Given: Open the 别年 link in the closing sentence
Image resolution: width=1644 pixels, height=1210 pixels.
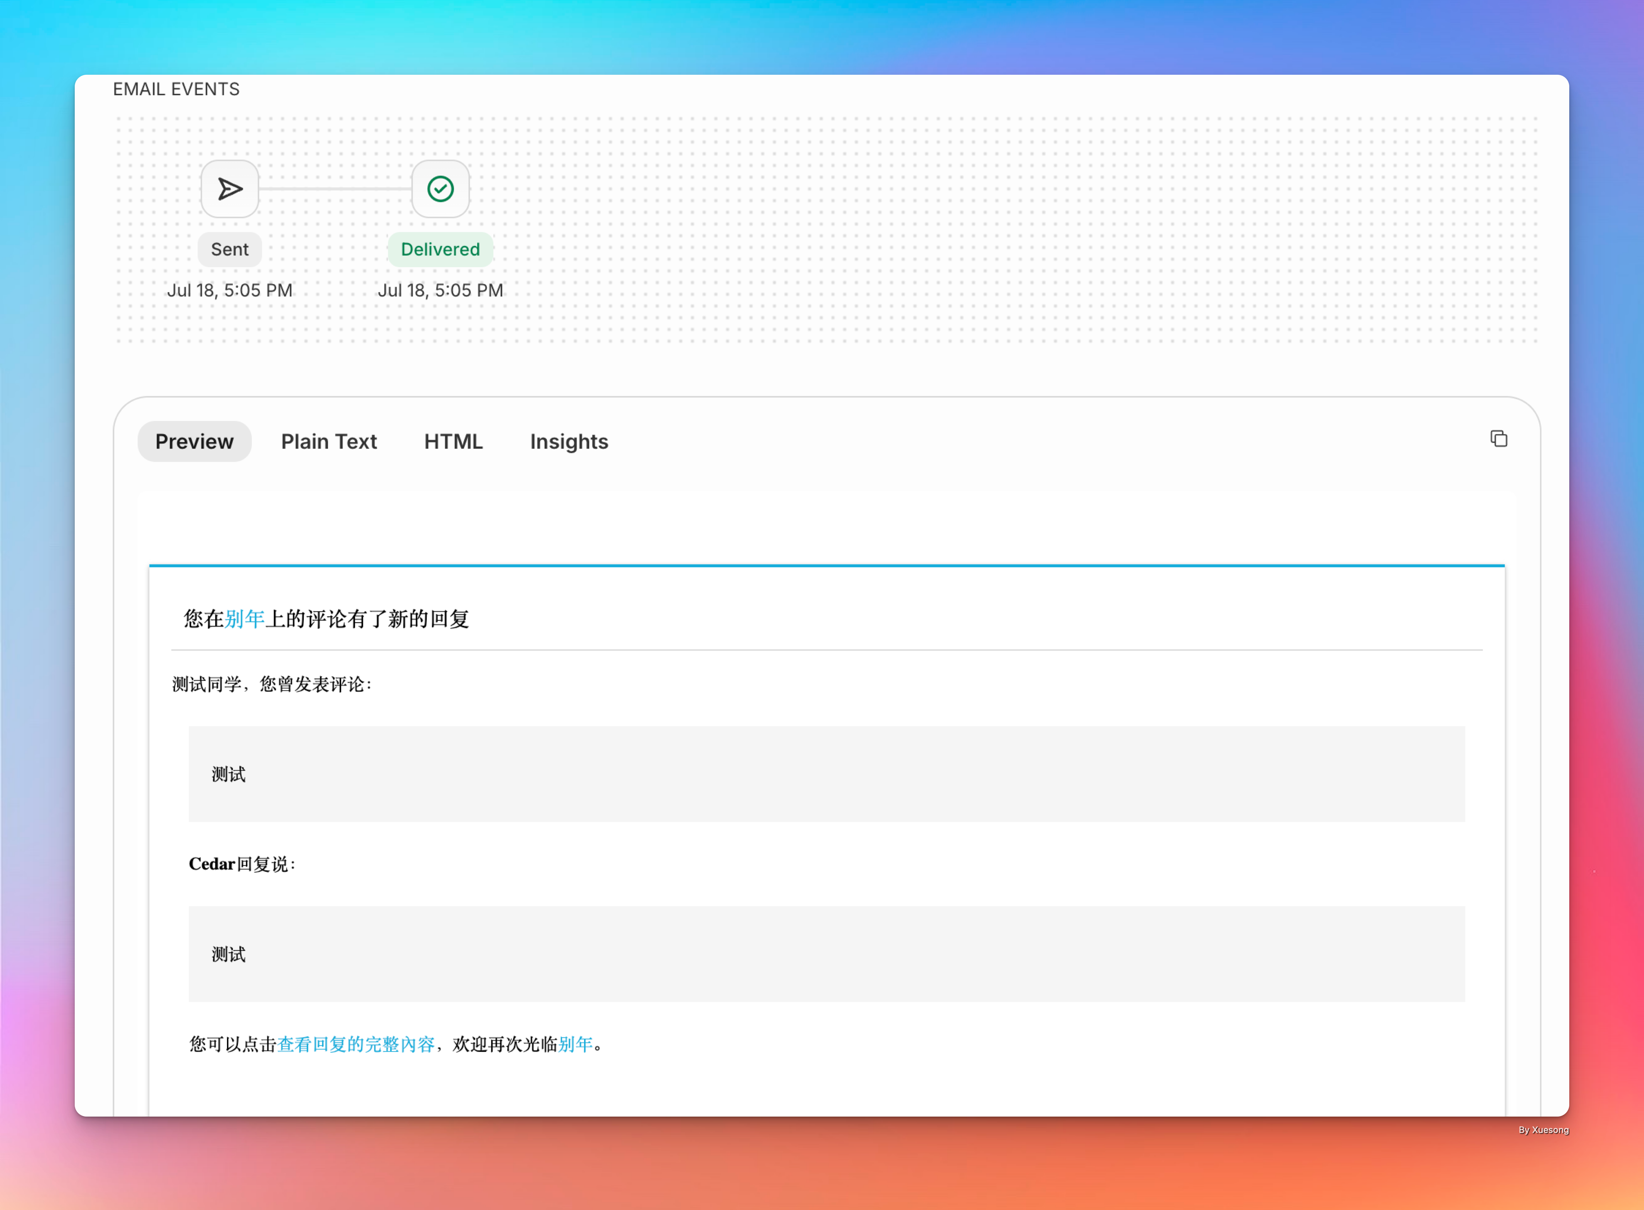Looking at the screenshot, I should 575,1044.
